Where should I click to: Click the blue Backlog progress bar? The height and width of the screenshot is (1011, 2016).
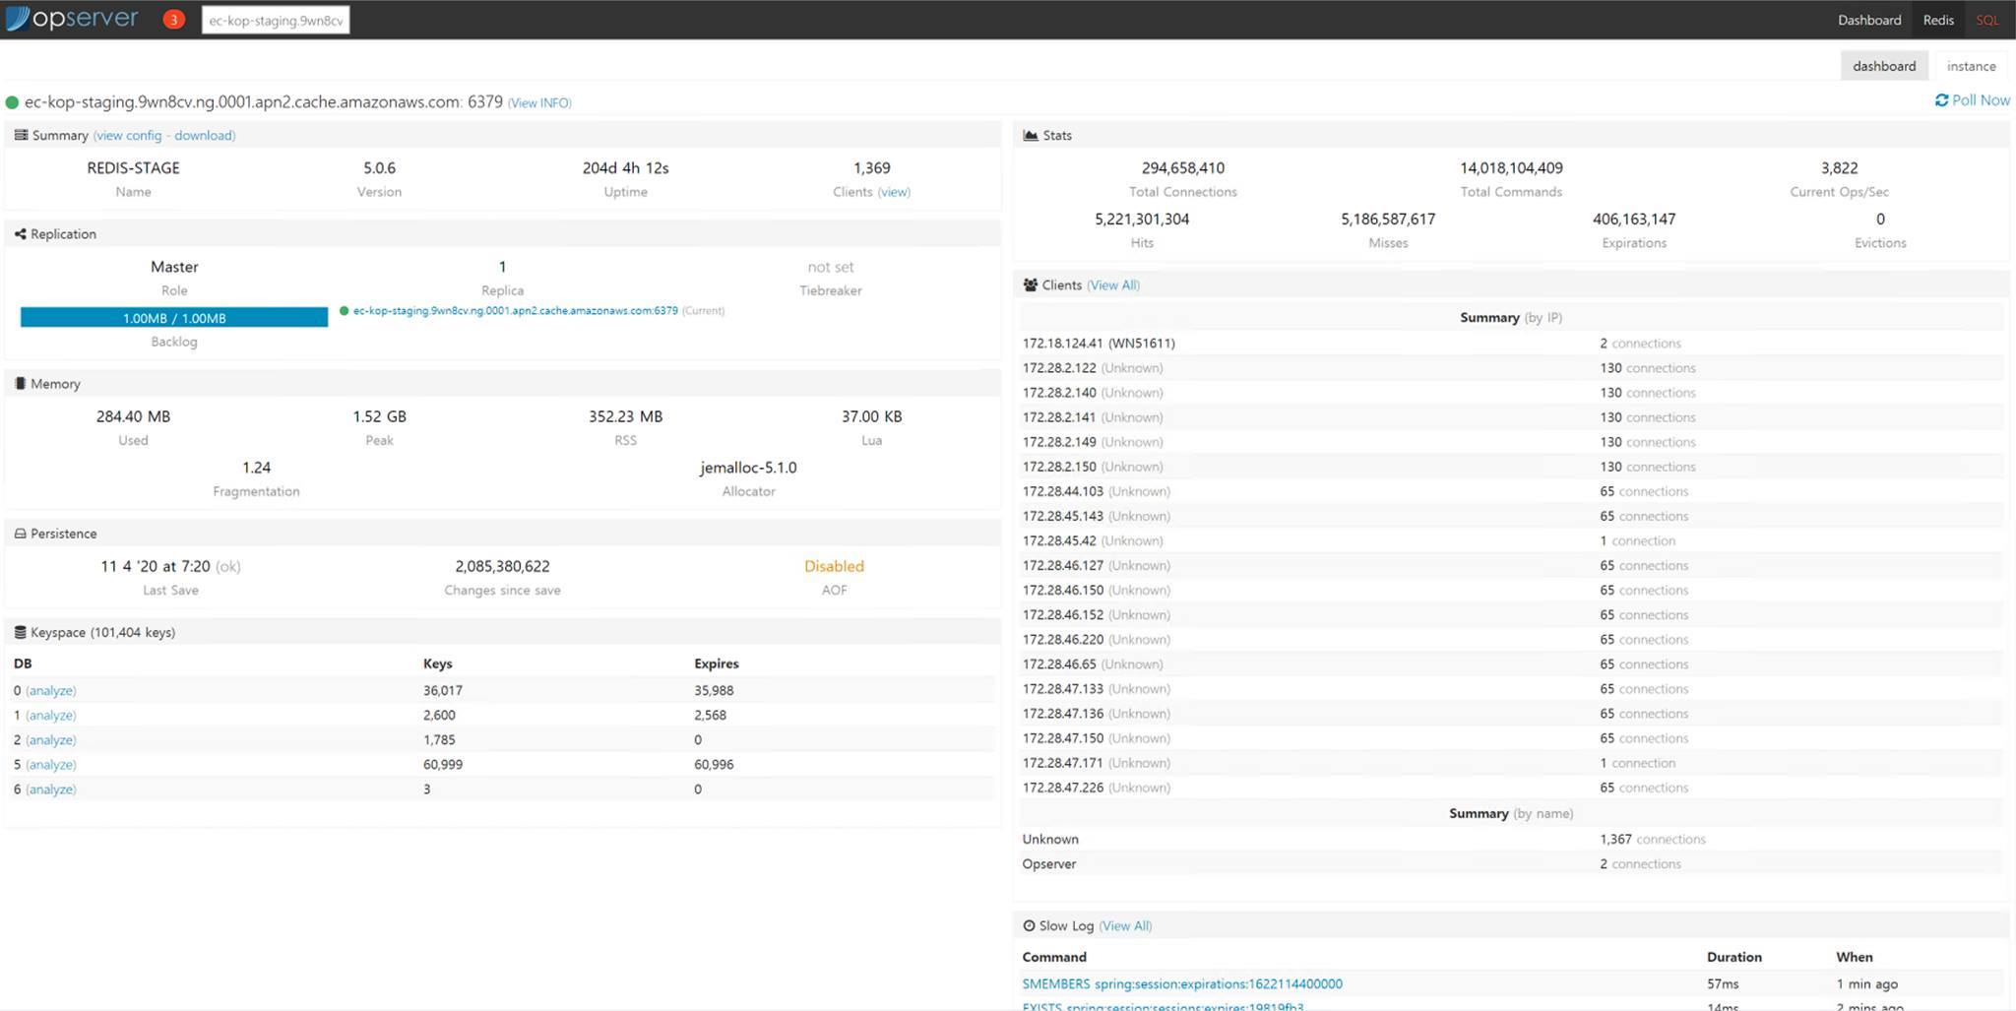tap(174, 317)
